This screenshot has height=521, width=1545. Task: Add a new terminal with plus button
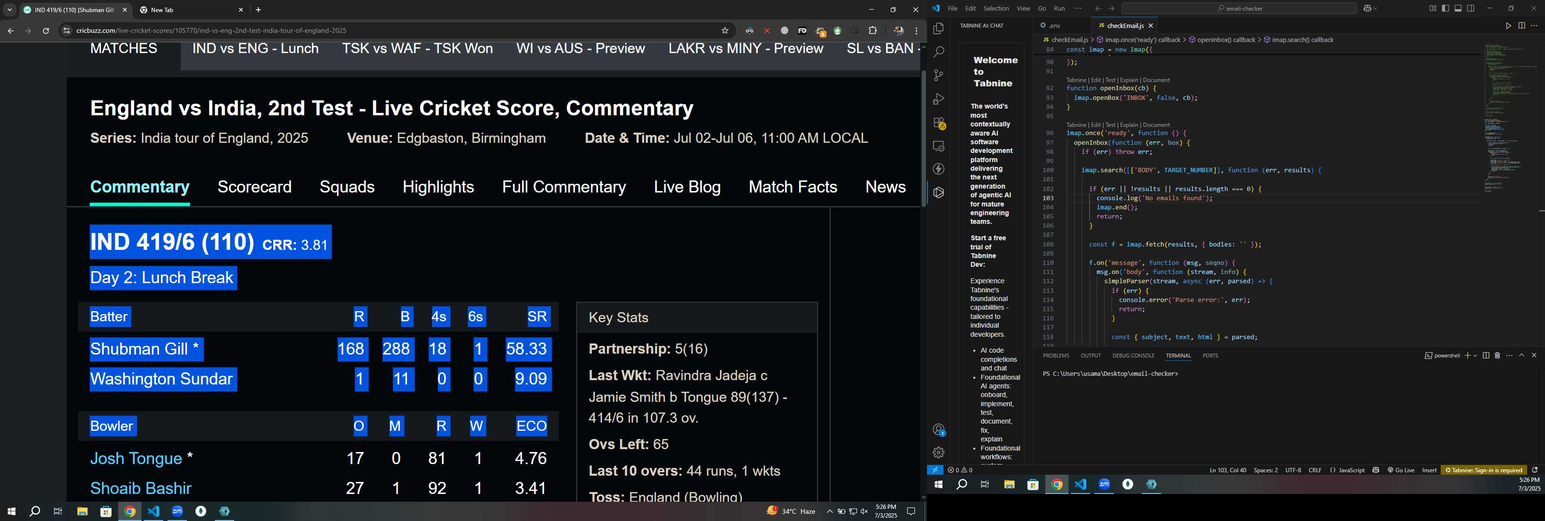tap(1467, 356)
